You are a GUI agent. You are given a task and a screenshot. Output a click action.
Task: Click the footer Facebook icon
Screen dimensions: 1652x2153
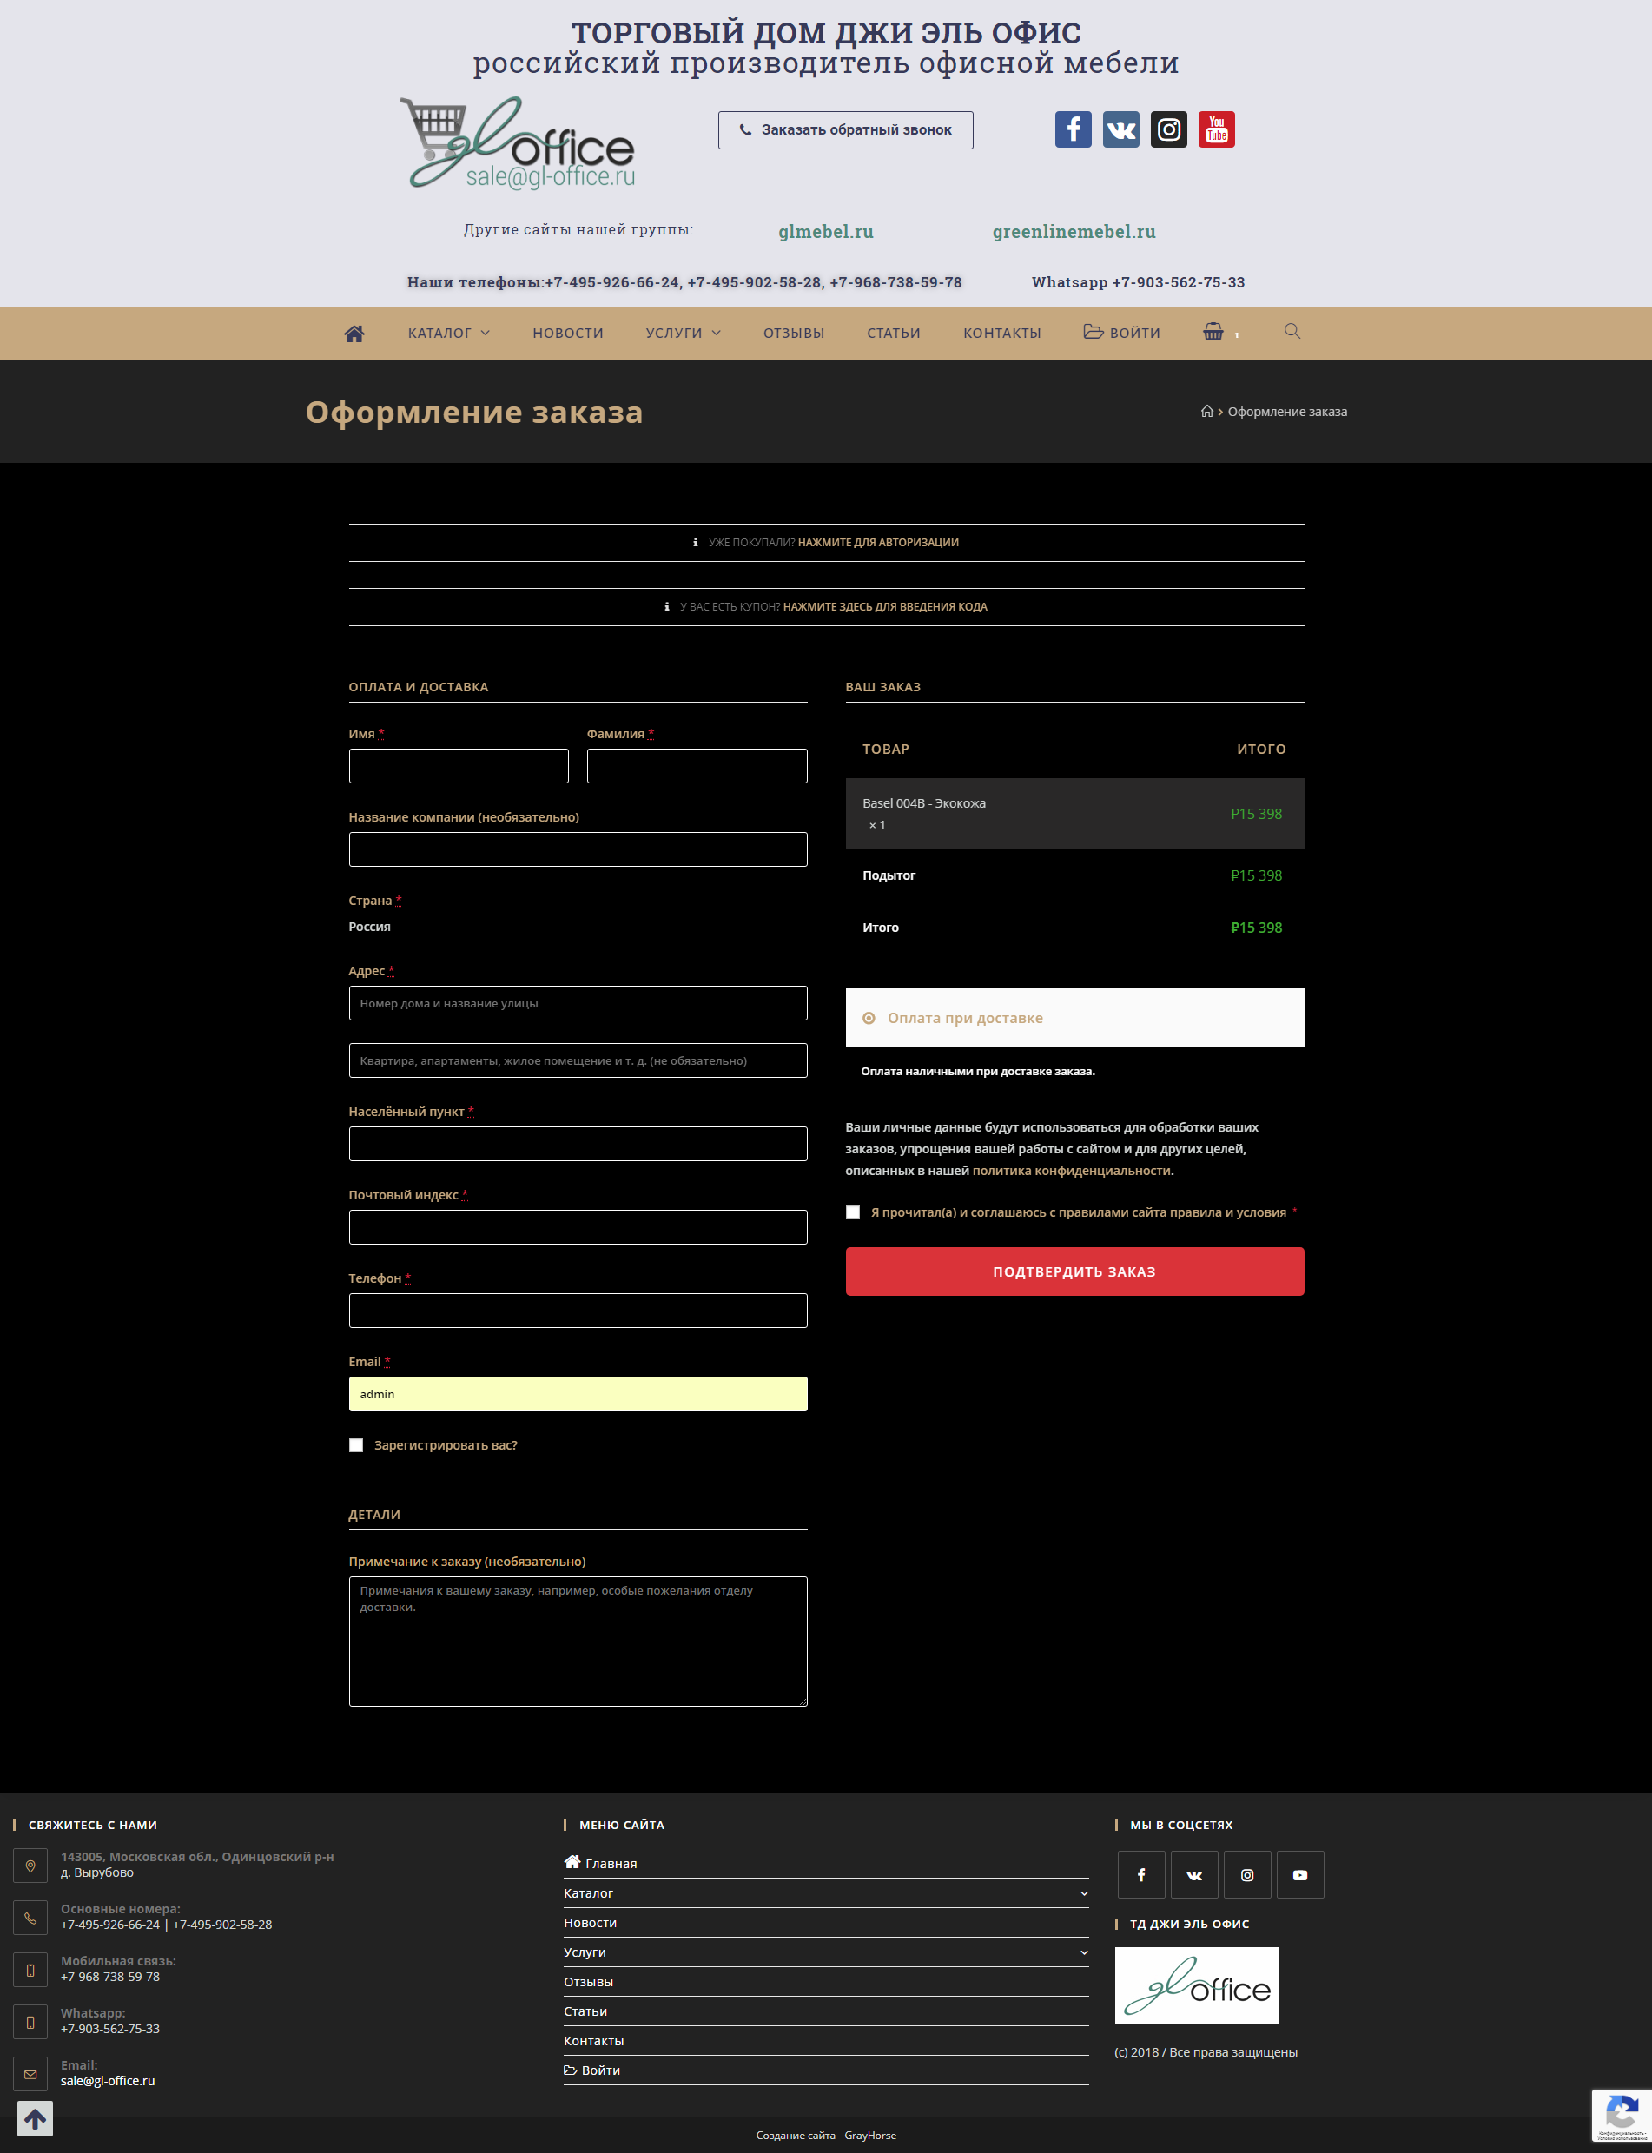1141,1875
